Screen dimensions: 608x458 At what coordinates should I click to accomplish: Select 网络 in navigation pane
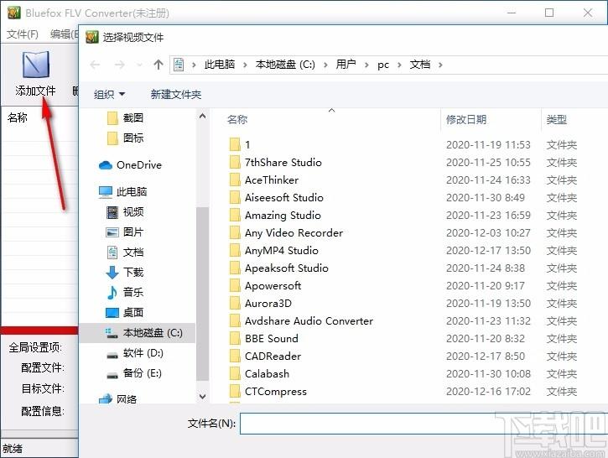118,399
